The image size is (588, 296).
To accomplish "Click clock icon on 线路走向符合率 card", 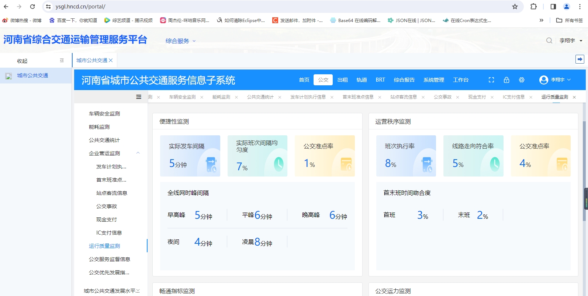I will (x=495, y=164).
